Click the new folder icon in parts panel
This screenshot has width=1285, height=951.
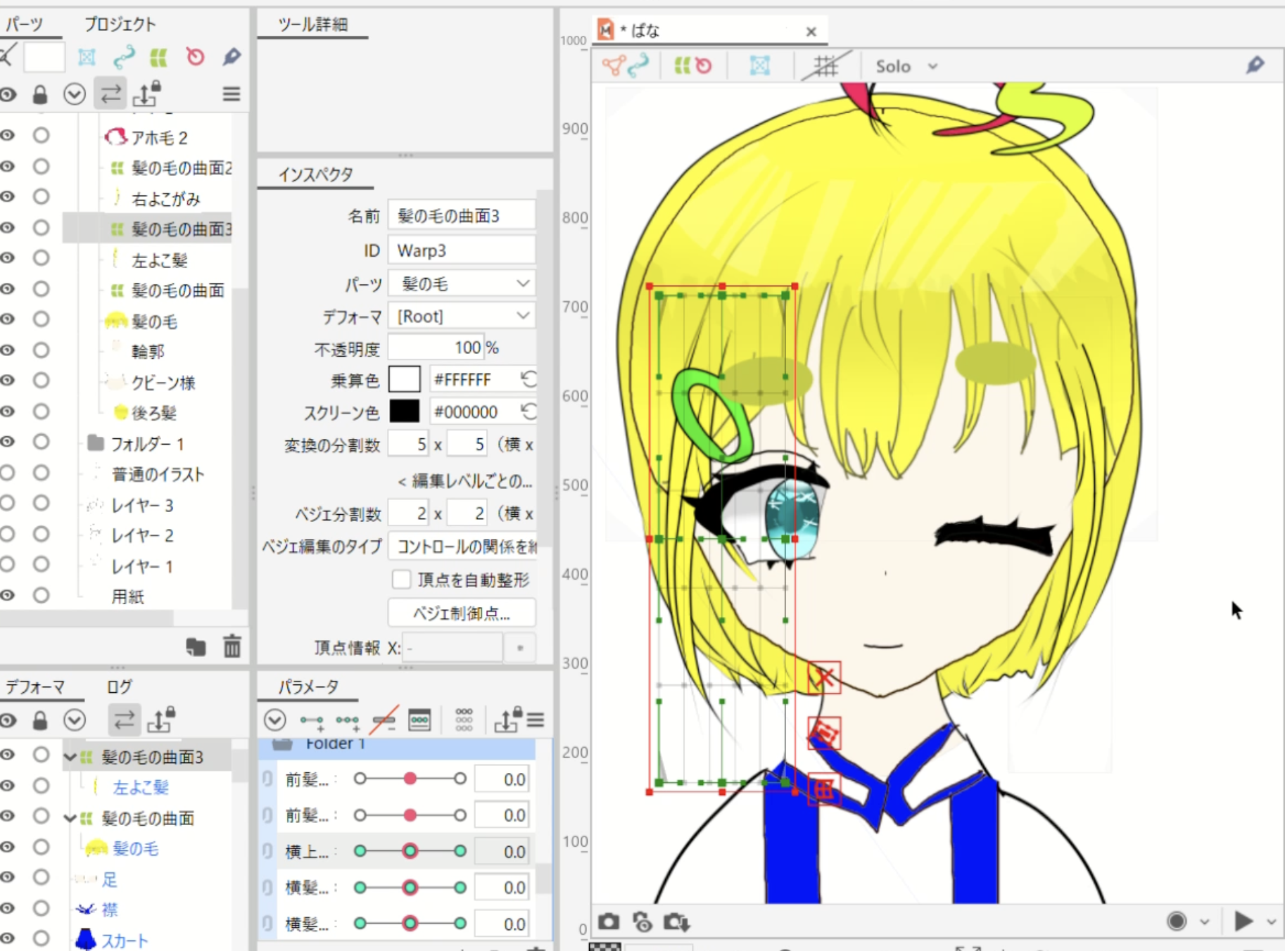[196, 646]
